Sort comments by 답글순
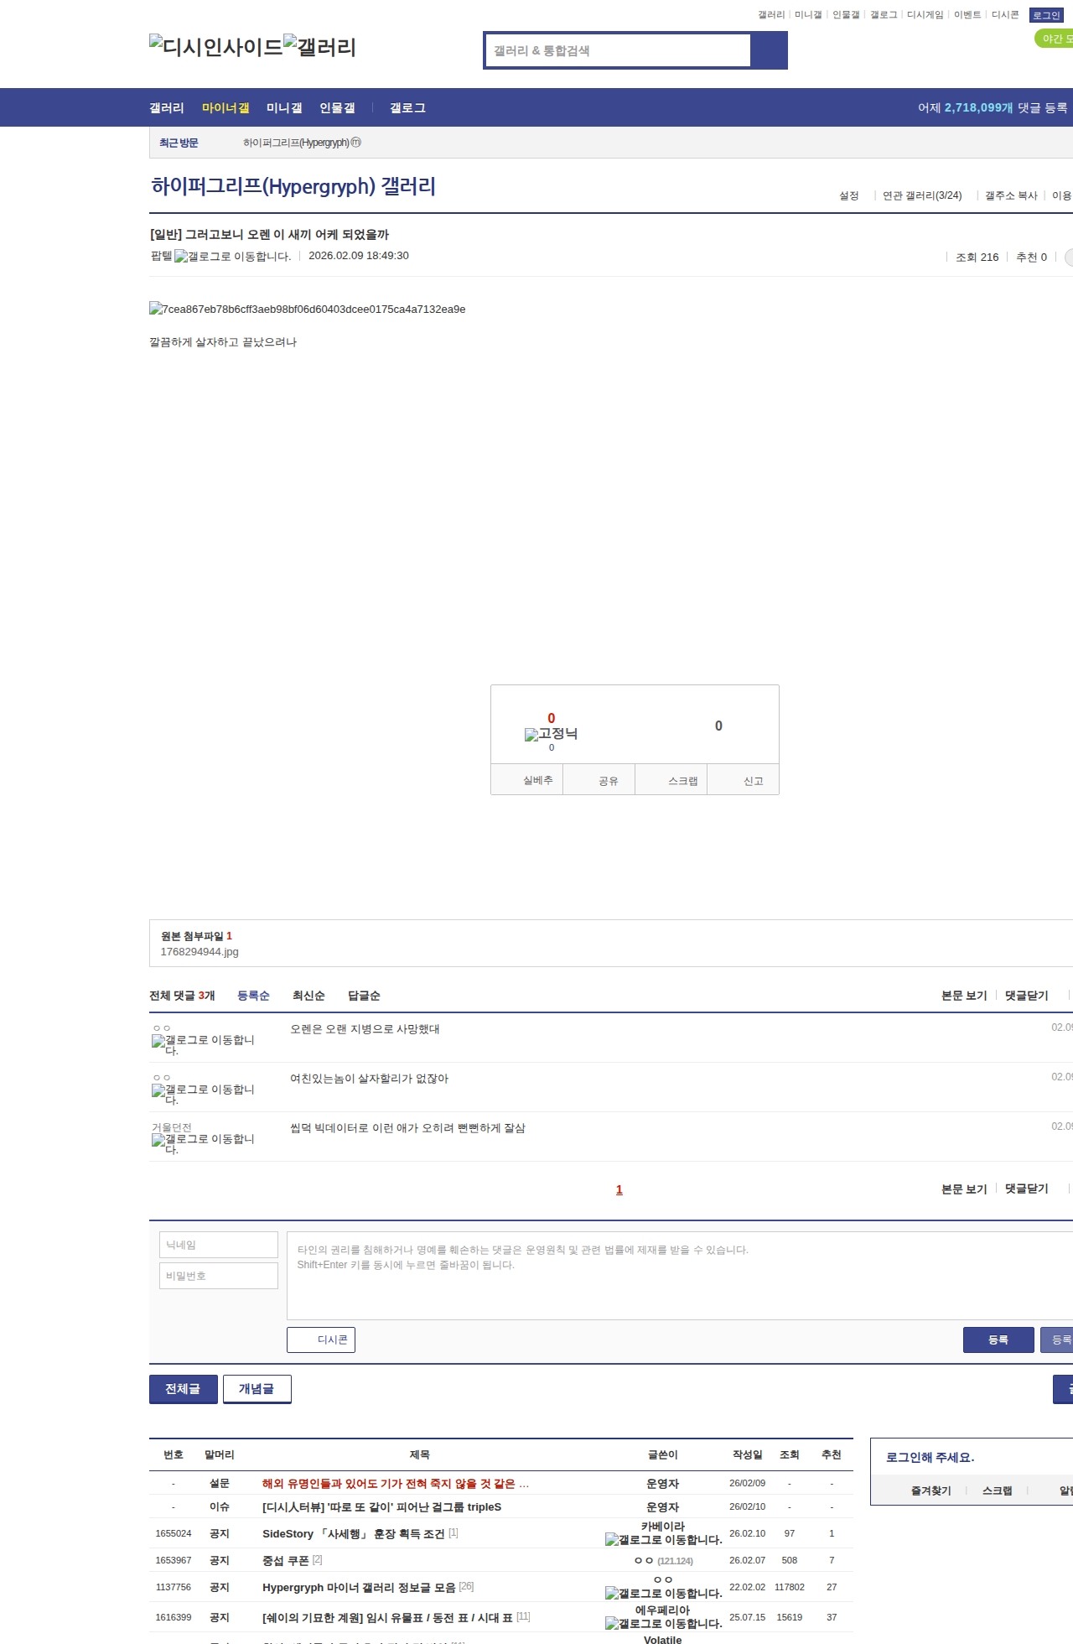1073x1644 pixels. click(x=364, y=996)
